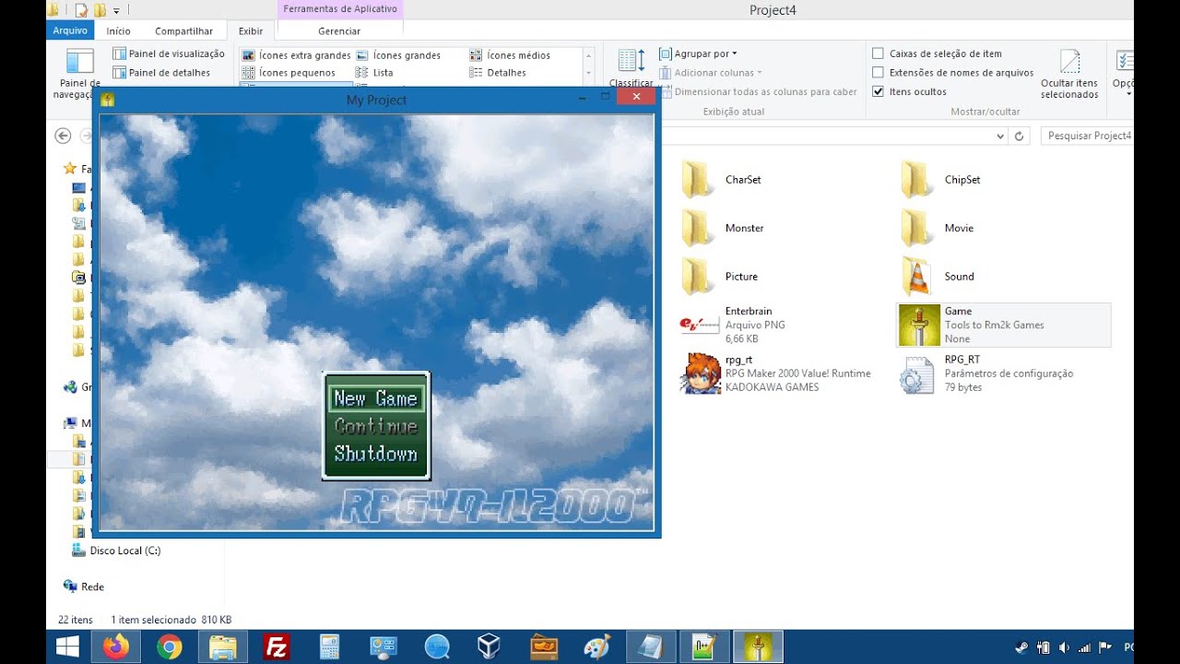Enable Caixas de seleção de item
The width and height of the screenshot is (1180, 664).
(x=878, y=53)
